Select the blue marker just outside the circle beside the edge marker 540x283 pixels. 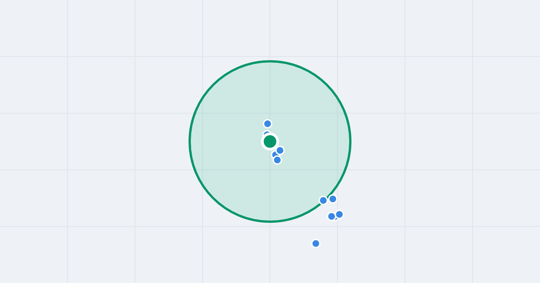[x=333, y=199]
